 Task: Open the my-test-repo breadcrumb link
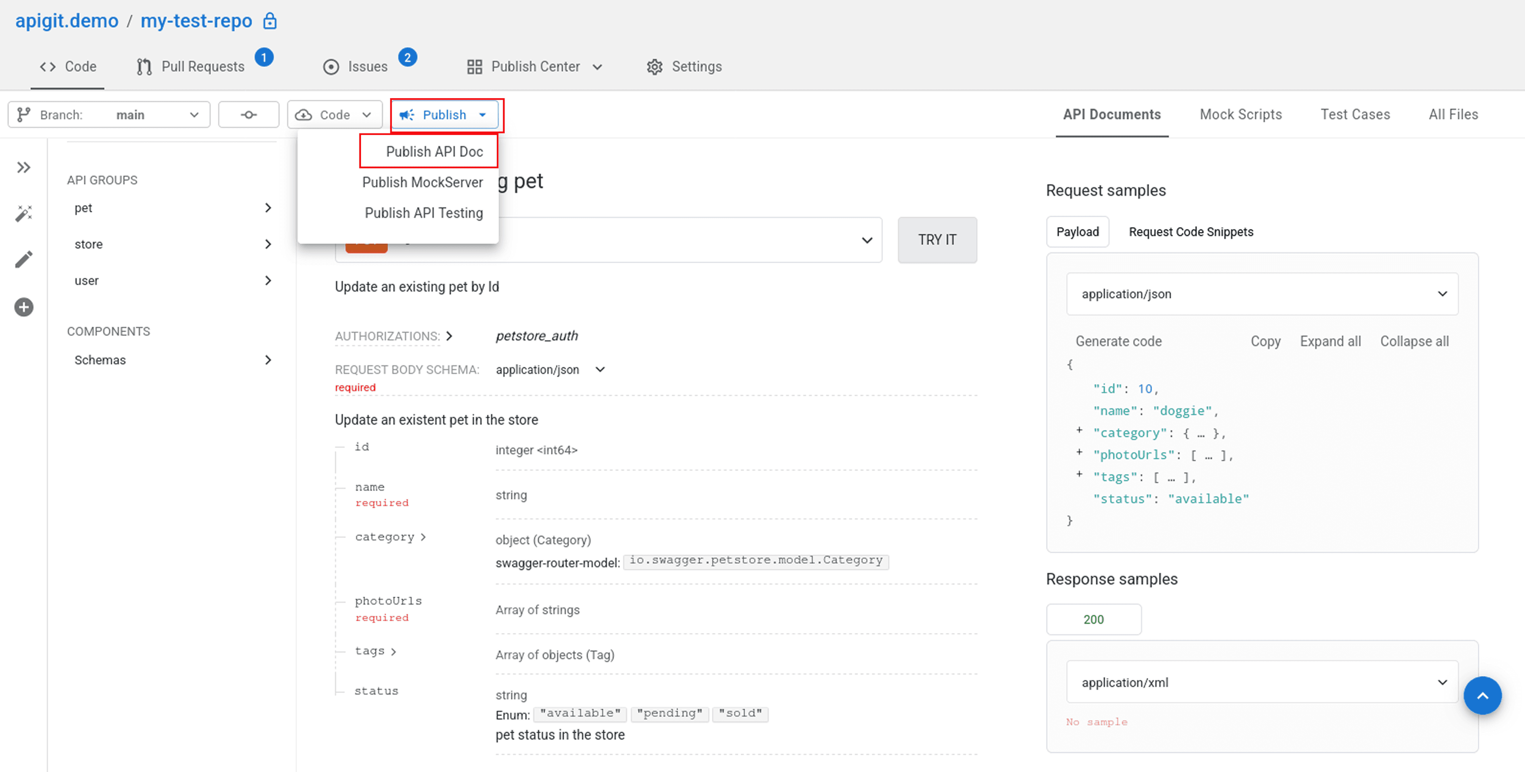[x=196, y=21]
